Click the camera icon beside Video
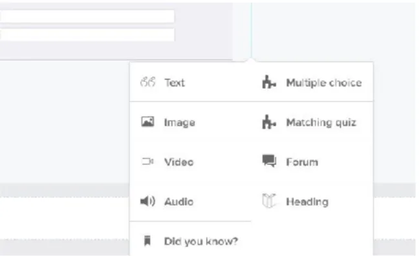 click(148, 162)
